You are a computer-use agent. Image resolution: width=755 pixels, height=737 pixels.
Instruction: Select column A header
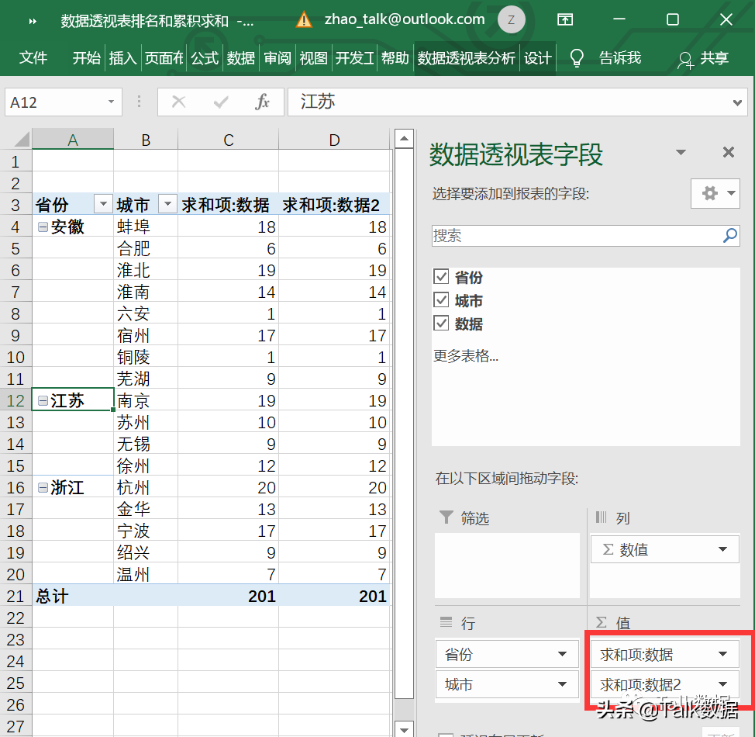coord(73,140)
